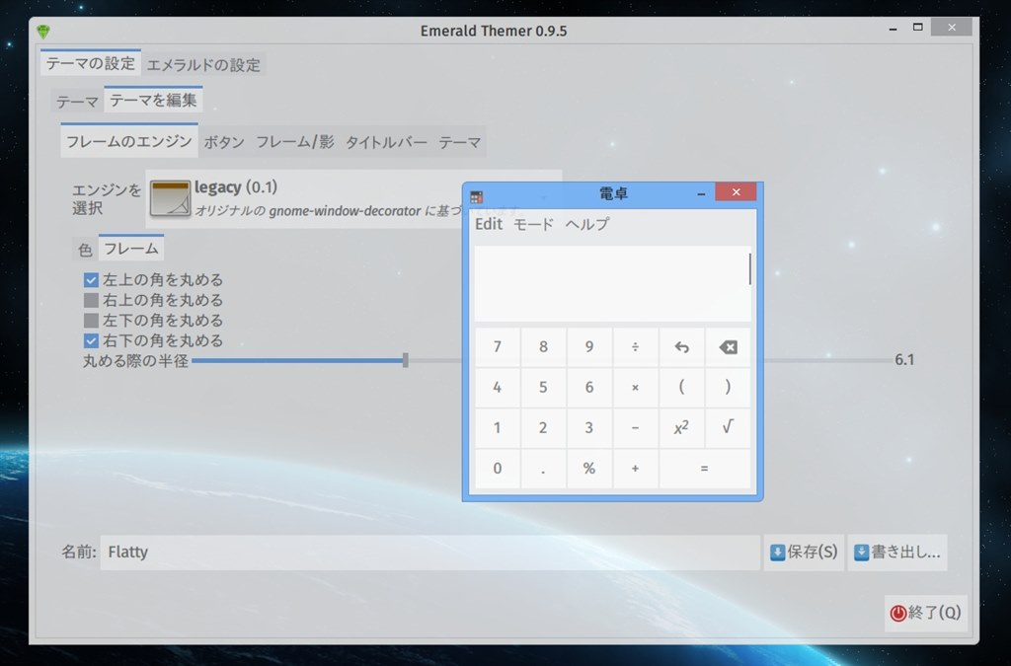Viewport: 1011px width, 666px height.
Task: Click the 丸める際の半径 slider handle
Action: coord(406,360)
